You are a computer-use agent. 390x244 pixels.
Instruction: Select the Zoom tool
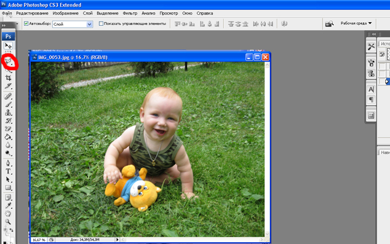coord(8,222)
